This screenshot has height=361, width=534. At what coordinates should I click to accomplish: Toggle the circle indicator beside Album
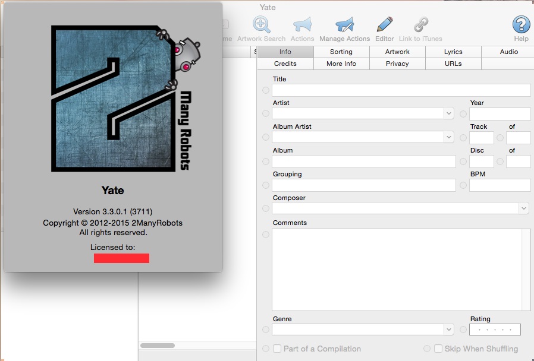(266, 161)
